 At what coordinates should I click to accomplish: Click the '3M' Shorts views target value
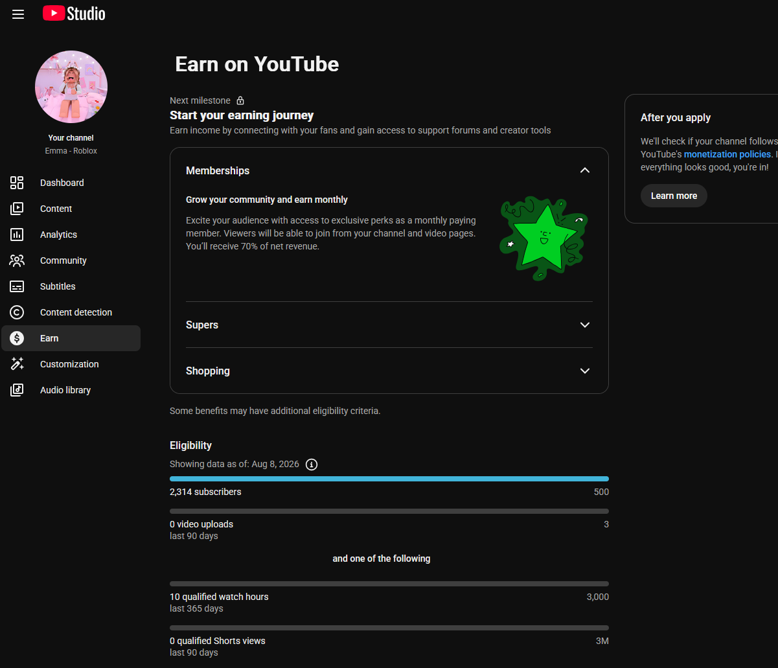pyautogui.click(x=602, y=641)
